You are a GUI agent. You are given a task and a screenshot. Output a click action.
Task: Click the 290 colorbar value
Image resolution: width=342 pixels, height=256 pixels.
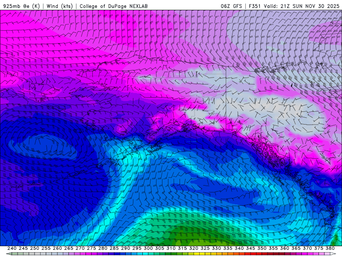pyautogui.click(x=125, y=248)
